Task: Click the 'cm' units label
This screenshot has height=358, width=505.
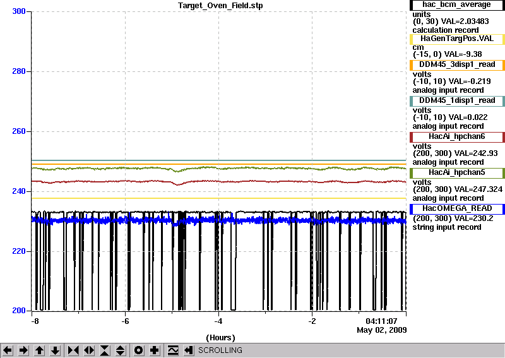Action: coord(418,47)
